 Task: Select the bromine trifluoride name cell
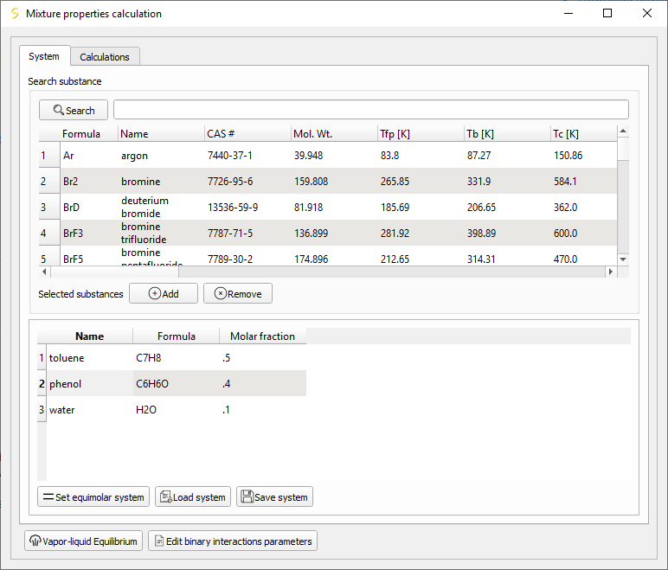pos(161,233)
